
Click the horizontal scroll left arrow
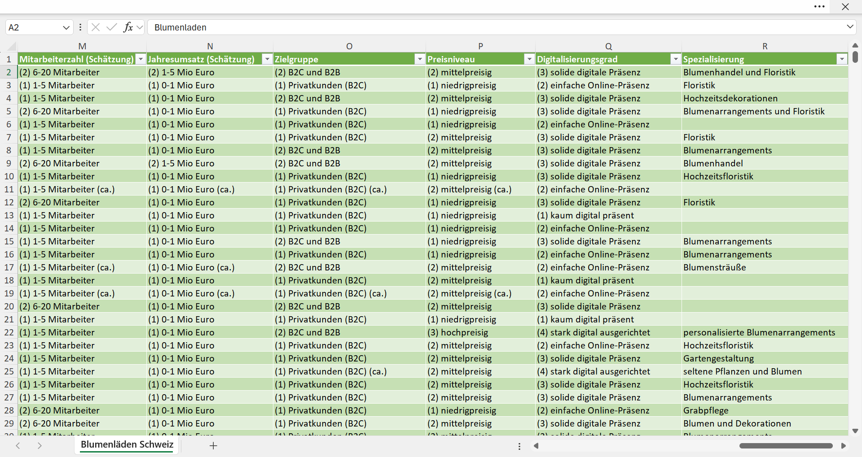click(x=536, y=446)
